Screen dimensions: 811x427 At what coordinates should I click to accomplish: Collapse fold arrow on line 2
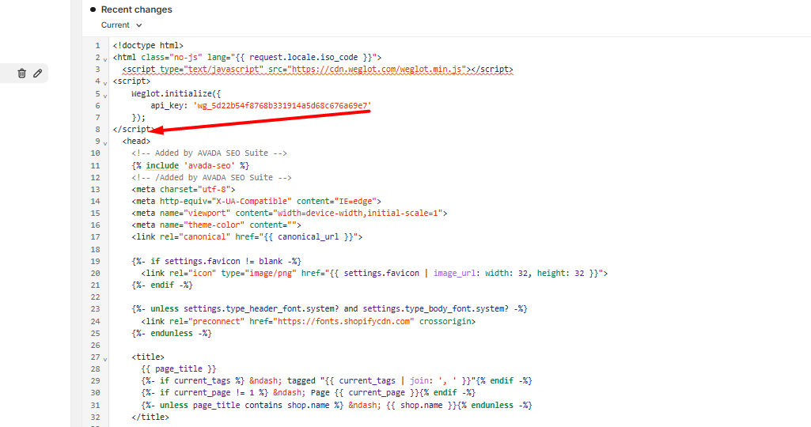(x=105, y=59)
